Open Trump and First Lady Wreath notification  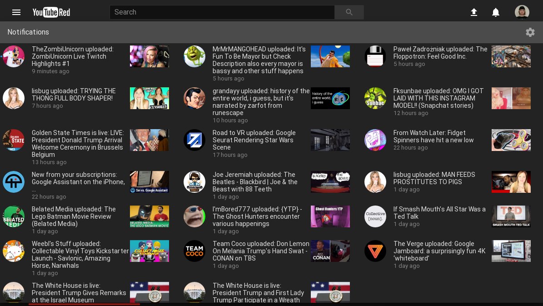point(258,293)
